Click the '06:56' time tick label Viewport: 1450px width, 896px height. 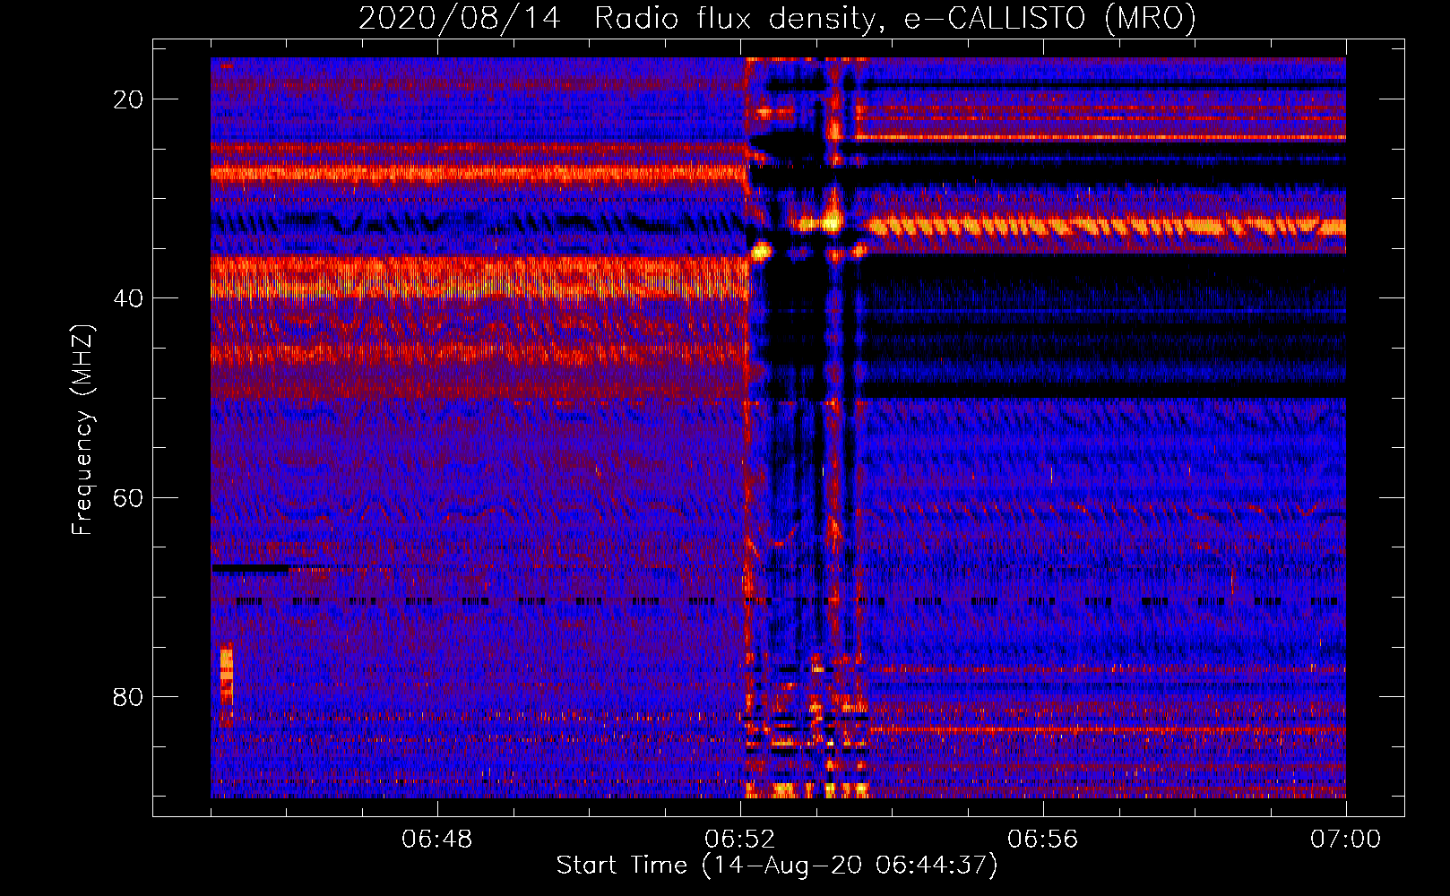pyautogui.click(x=1043, y=840)
